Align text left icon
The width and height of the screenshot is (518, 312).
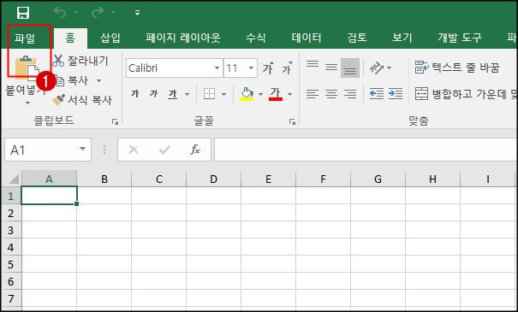(313, 94)
